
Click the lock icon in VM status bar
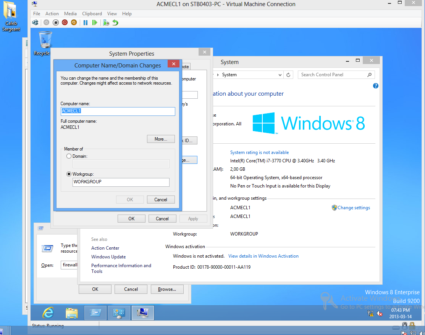click(412, 325)
